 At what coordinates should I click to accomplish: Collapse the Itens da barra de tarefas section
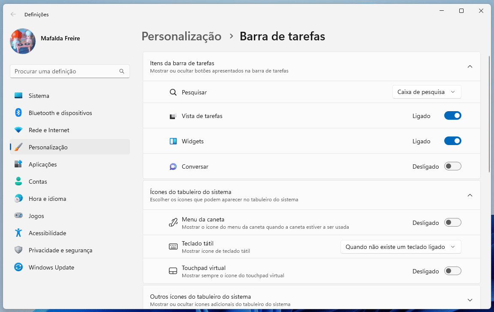point(470,67)
